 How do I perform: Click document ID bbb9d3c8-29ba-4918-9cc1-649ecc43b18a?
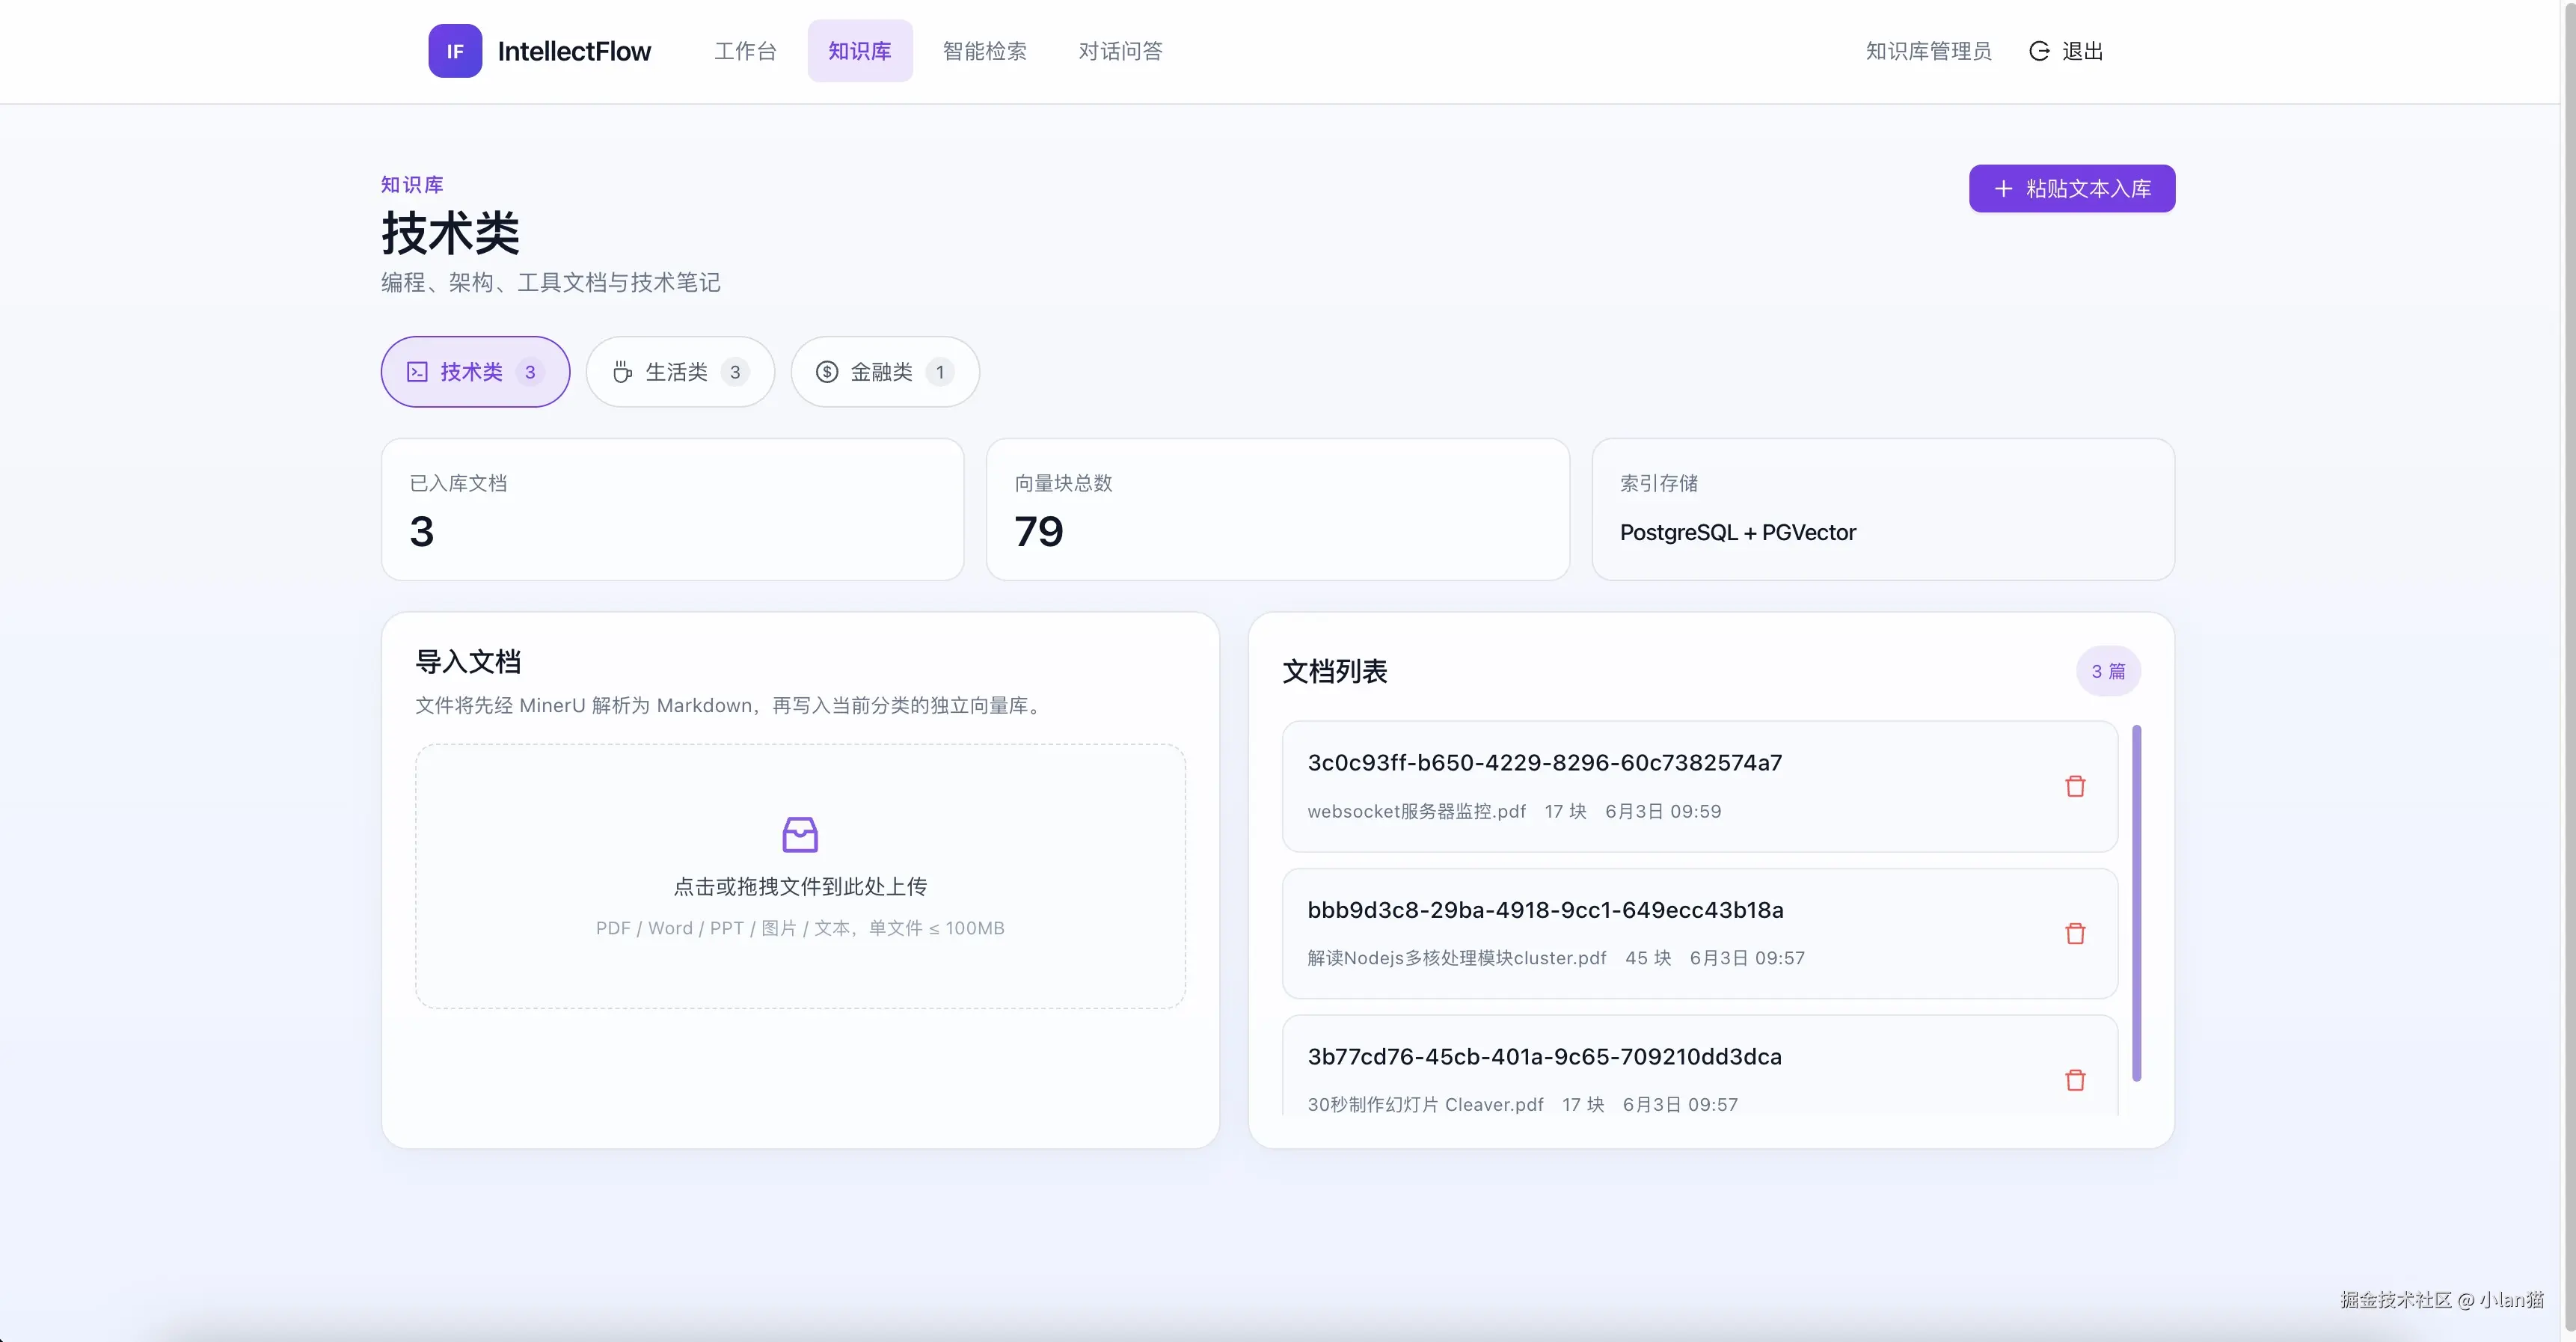[1545, 910]
